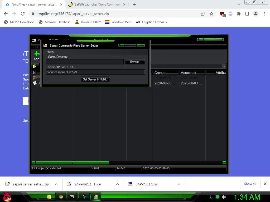Sort by Created column in 7-Zip

166,73
